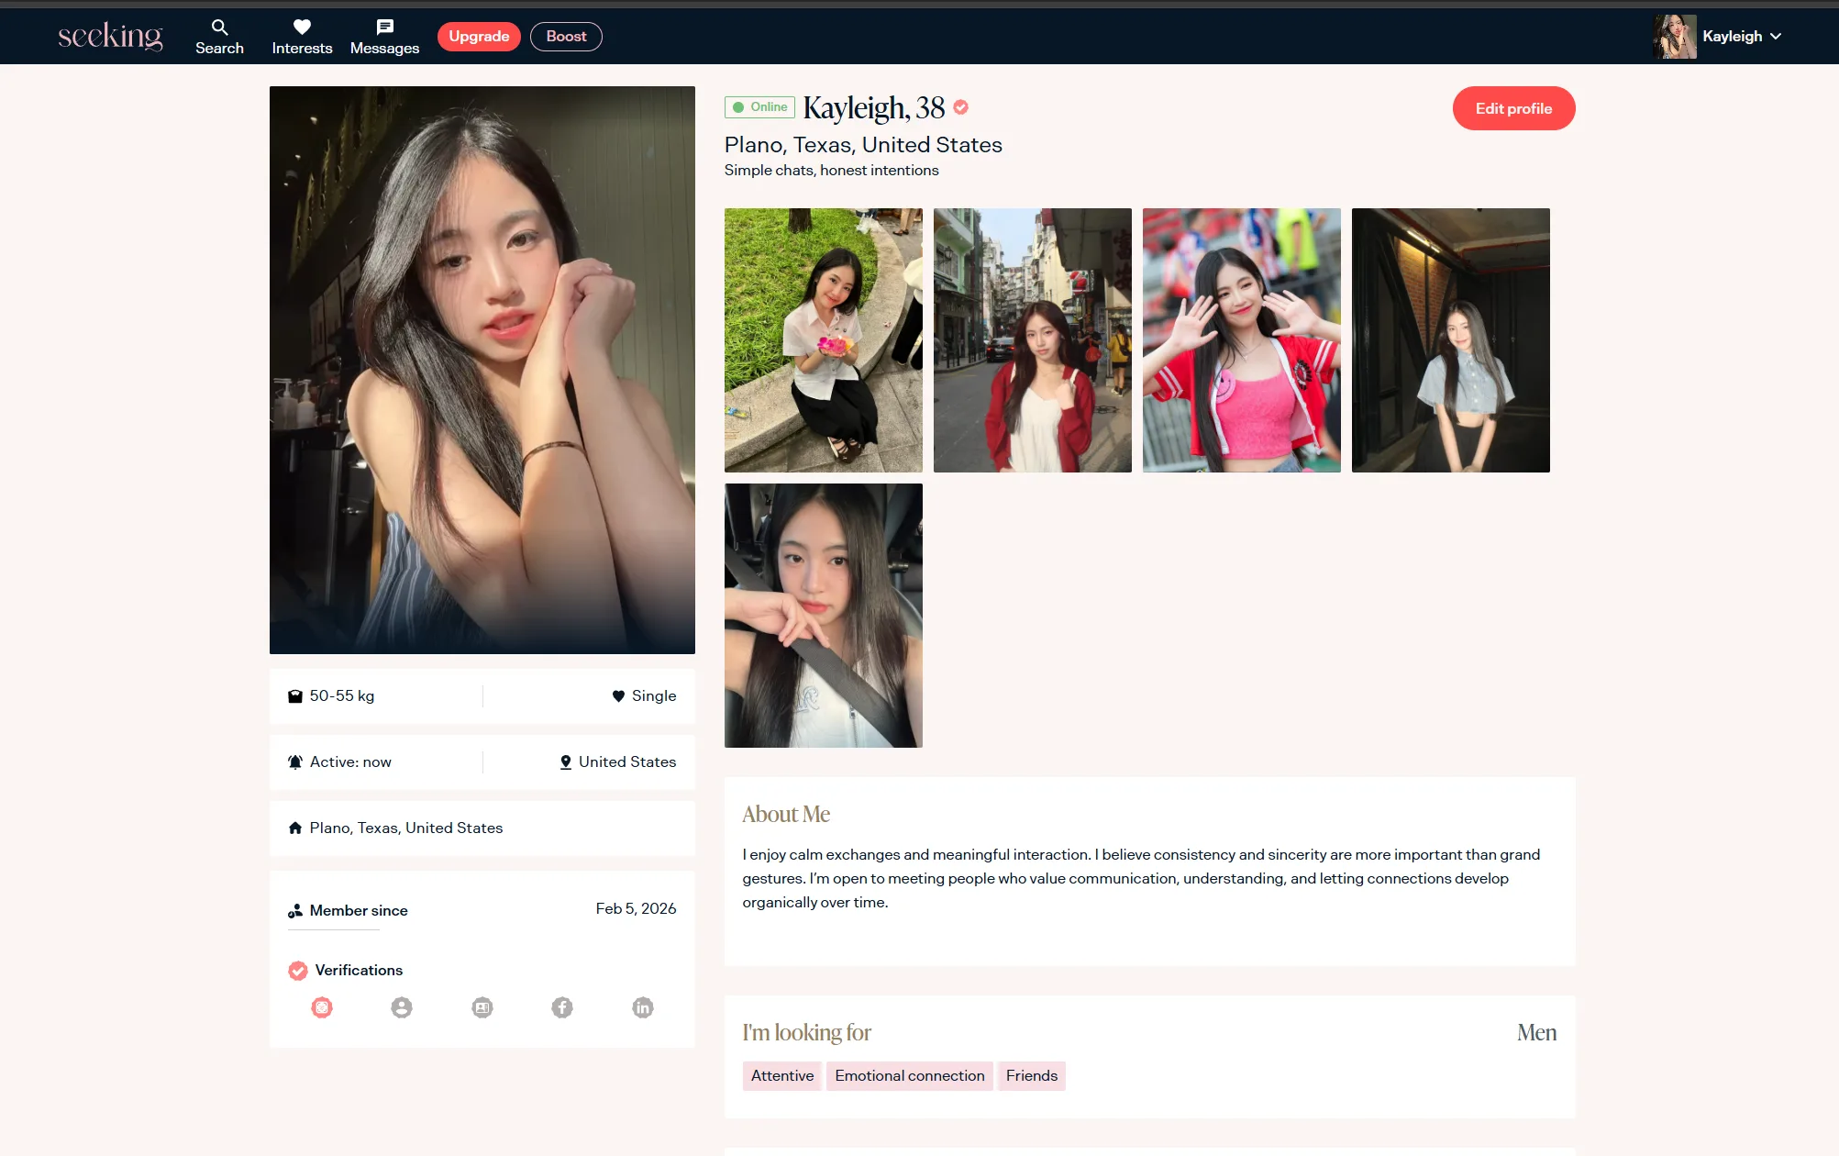Viewport: 1839px width, 1156px height.
Task: Click the Facebook verification icon
Action: click(x=562, y=1007)
